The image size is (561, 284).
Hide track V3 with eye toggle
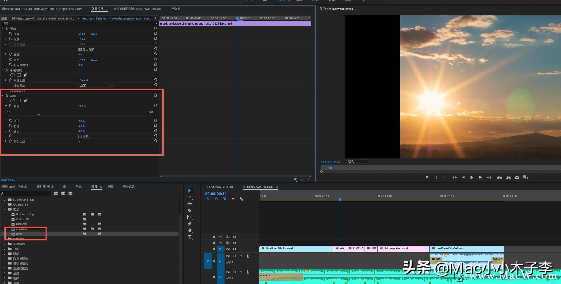234,237
